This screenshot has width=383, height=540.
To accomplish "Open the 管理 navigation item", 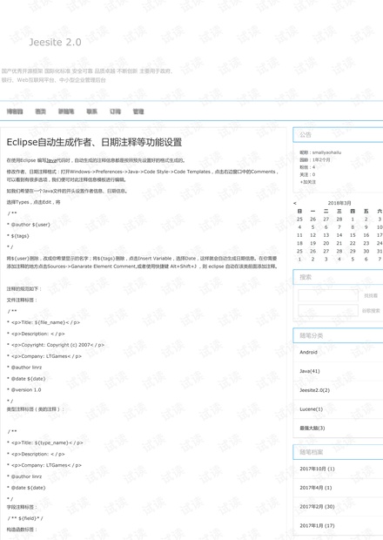I will 138,111.
